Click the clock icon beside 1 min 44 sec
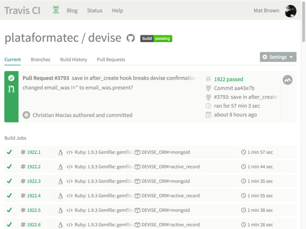Viewport: 306px width, 229px height. (x=243, y=166)
